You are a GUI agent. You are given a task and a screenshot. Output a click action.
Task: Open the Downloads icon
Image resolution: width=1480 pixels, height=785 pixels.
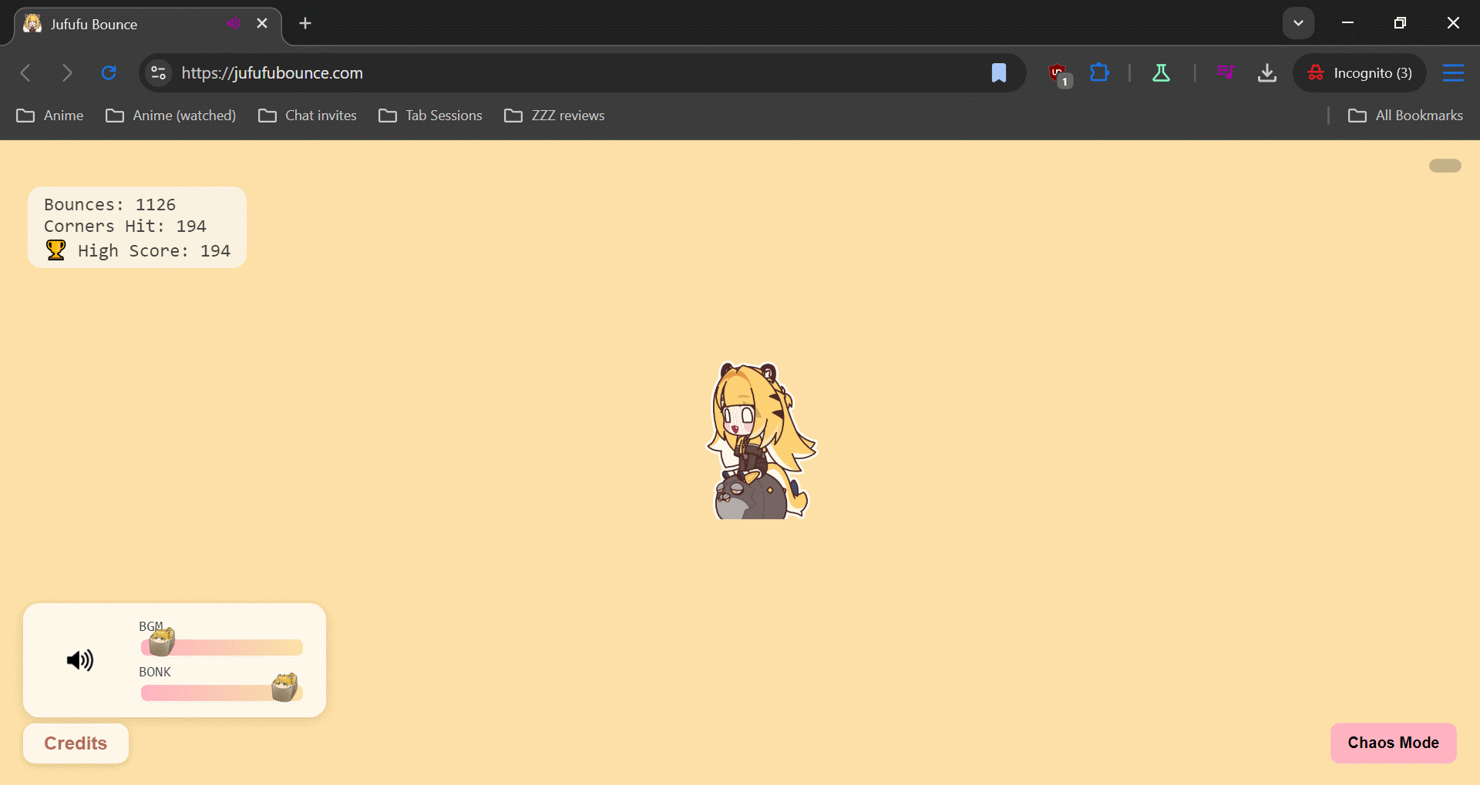click(x=1267, y=73)
